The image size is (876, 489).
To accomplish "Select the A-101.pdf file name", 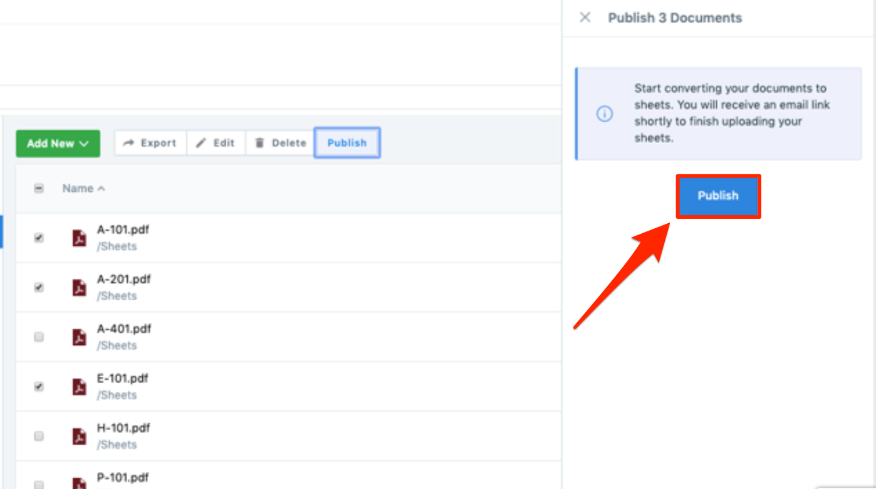I will (123, 229).
